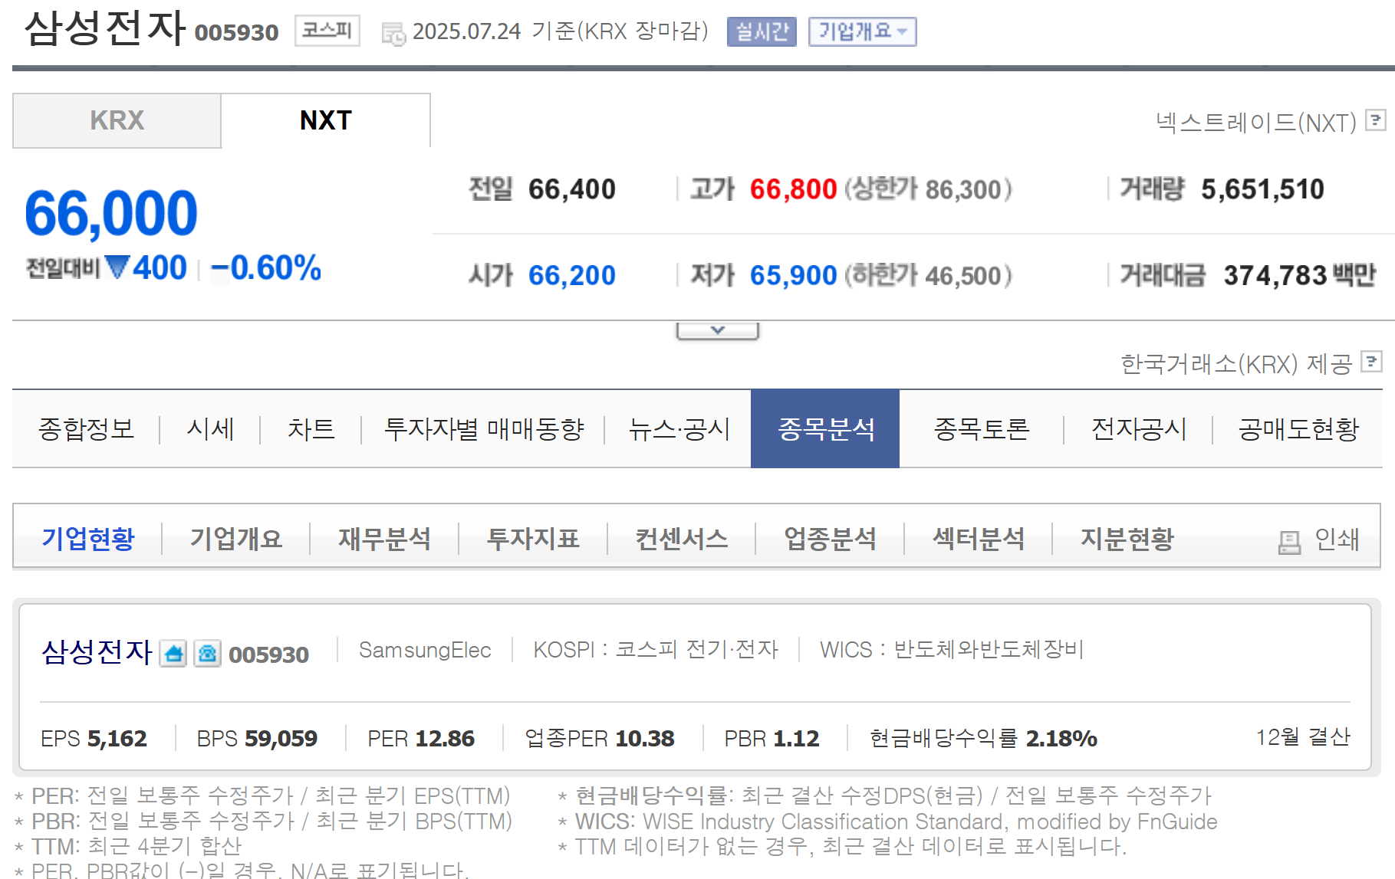Open the 재무분석 sub-tab
The height and width of the screenshot is (879, 1395).
(x=384, y=538)
